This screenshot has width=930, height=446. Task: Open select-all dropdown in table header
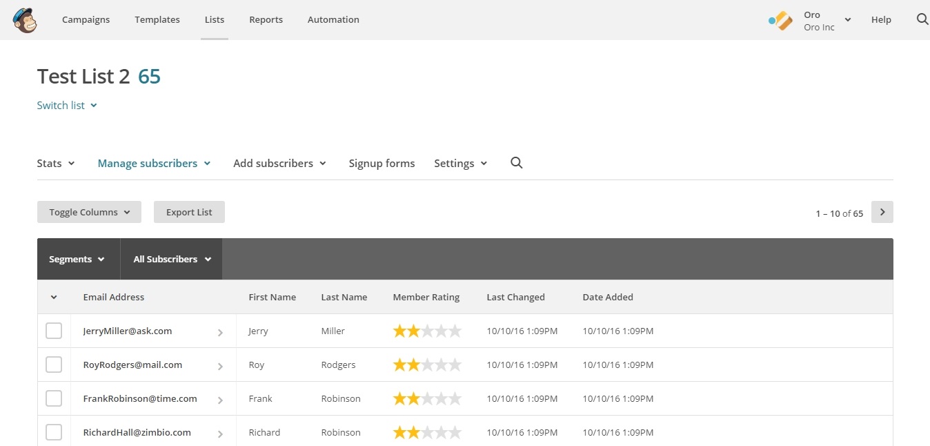pyautogui.click(x=54, y=297)
